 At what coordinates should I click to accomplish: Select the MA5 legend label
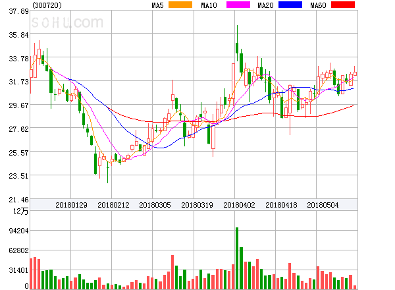pyautogui.click(x=157, y=5)
